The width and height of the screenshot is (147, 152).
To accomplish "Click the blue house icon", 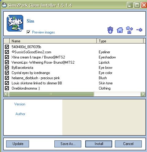I will click(x=120, y=30).
